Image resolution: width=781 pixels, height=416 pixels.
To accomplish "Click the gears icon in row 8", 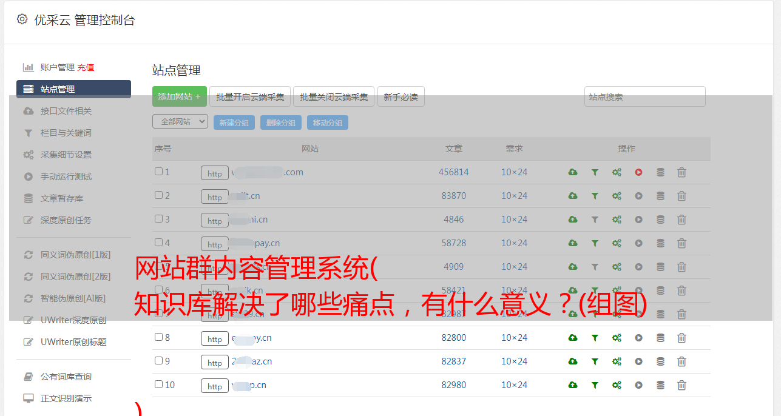I will (617, 338).
